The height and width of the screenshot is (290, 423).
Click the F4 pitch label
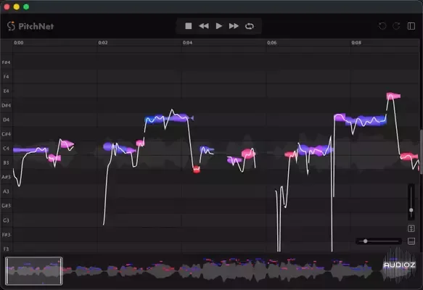pos(6,77)
